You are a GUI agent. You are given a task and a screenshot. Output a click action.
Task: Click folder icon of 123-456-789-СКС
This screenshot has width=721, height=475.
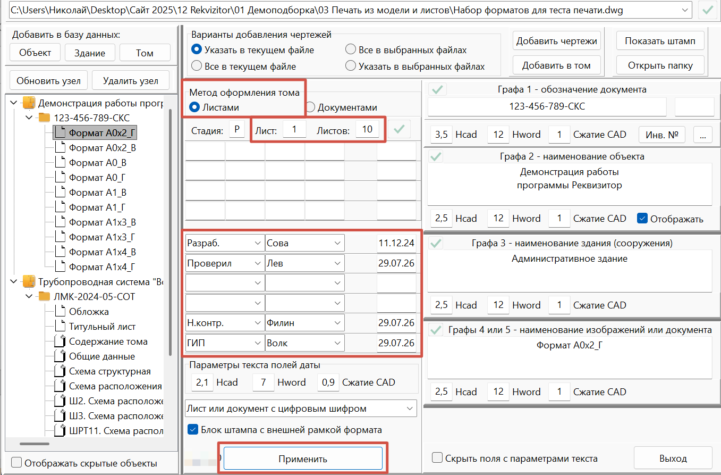[44, 118]
